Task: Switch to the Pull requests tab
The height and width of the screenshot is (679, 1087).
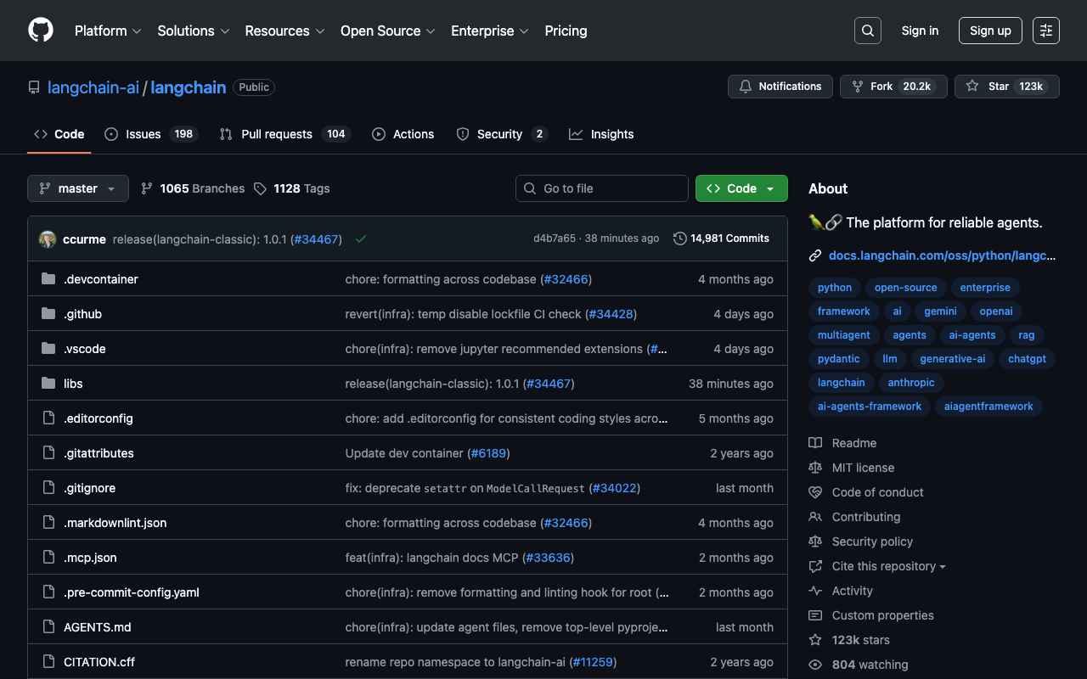Action: [277, 134]
